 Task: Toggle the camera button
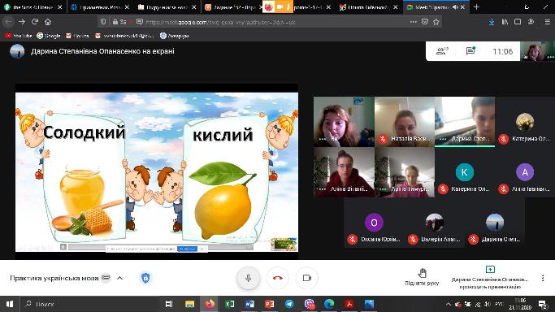[307, 278]
